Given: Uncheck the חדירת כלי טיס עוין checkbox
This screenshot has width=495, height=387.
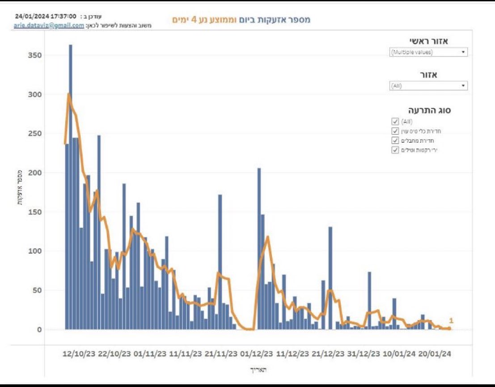Looking at the screenshot, I should pos(395,131).
